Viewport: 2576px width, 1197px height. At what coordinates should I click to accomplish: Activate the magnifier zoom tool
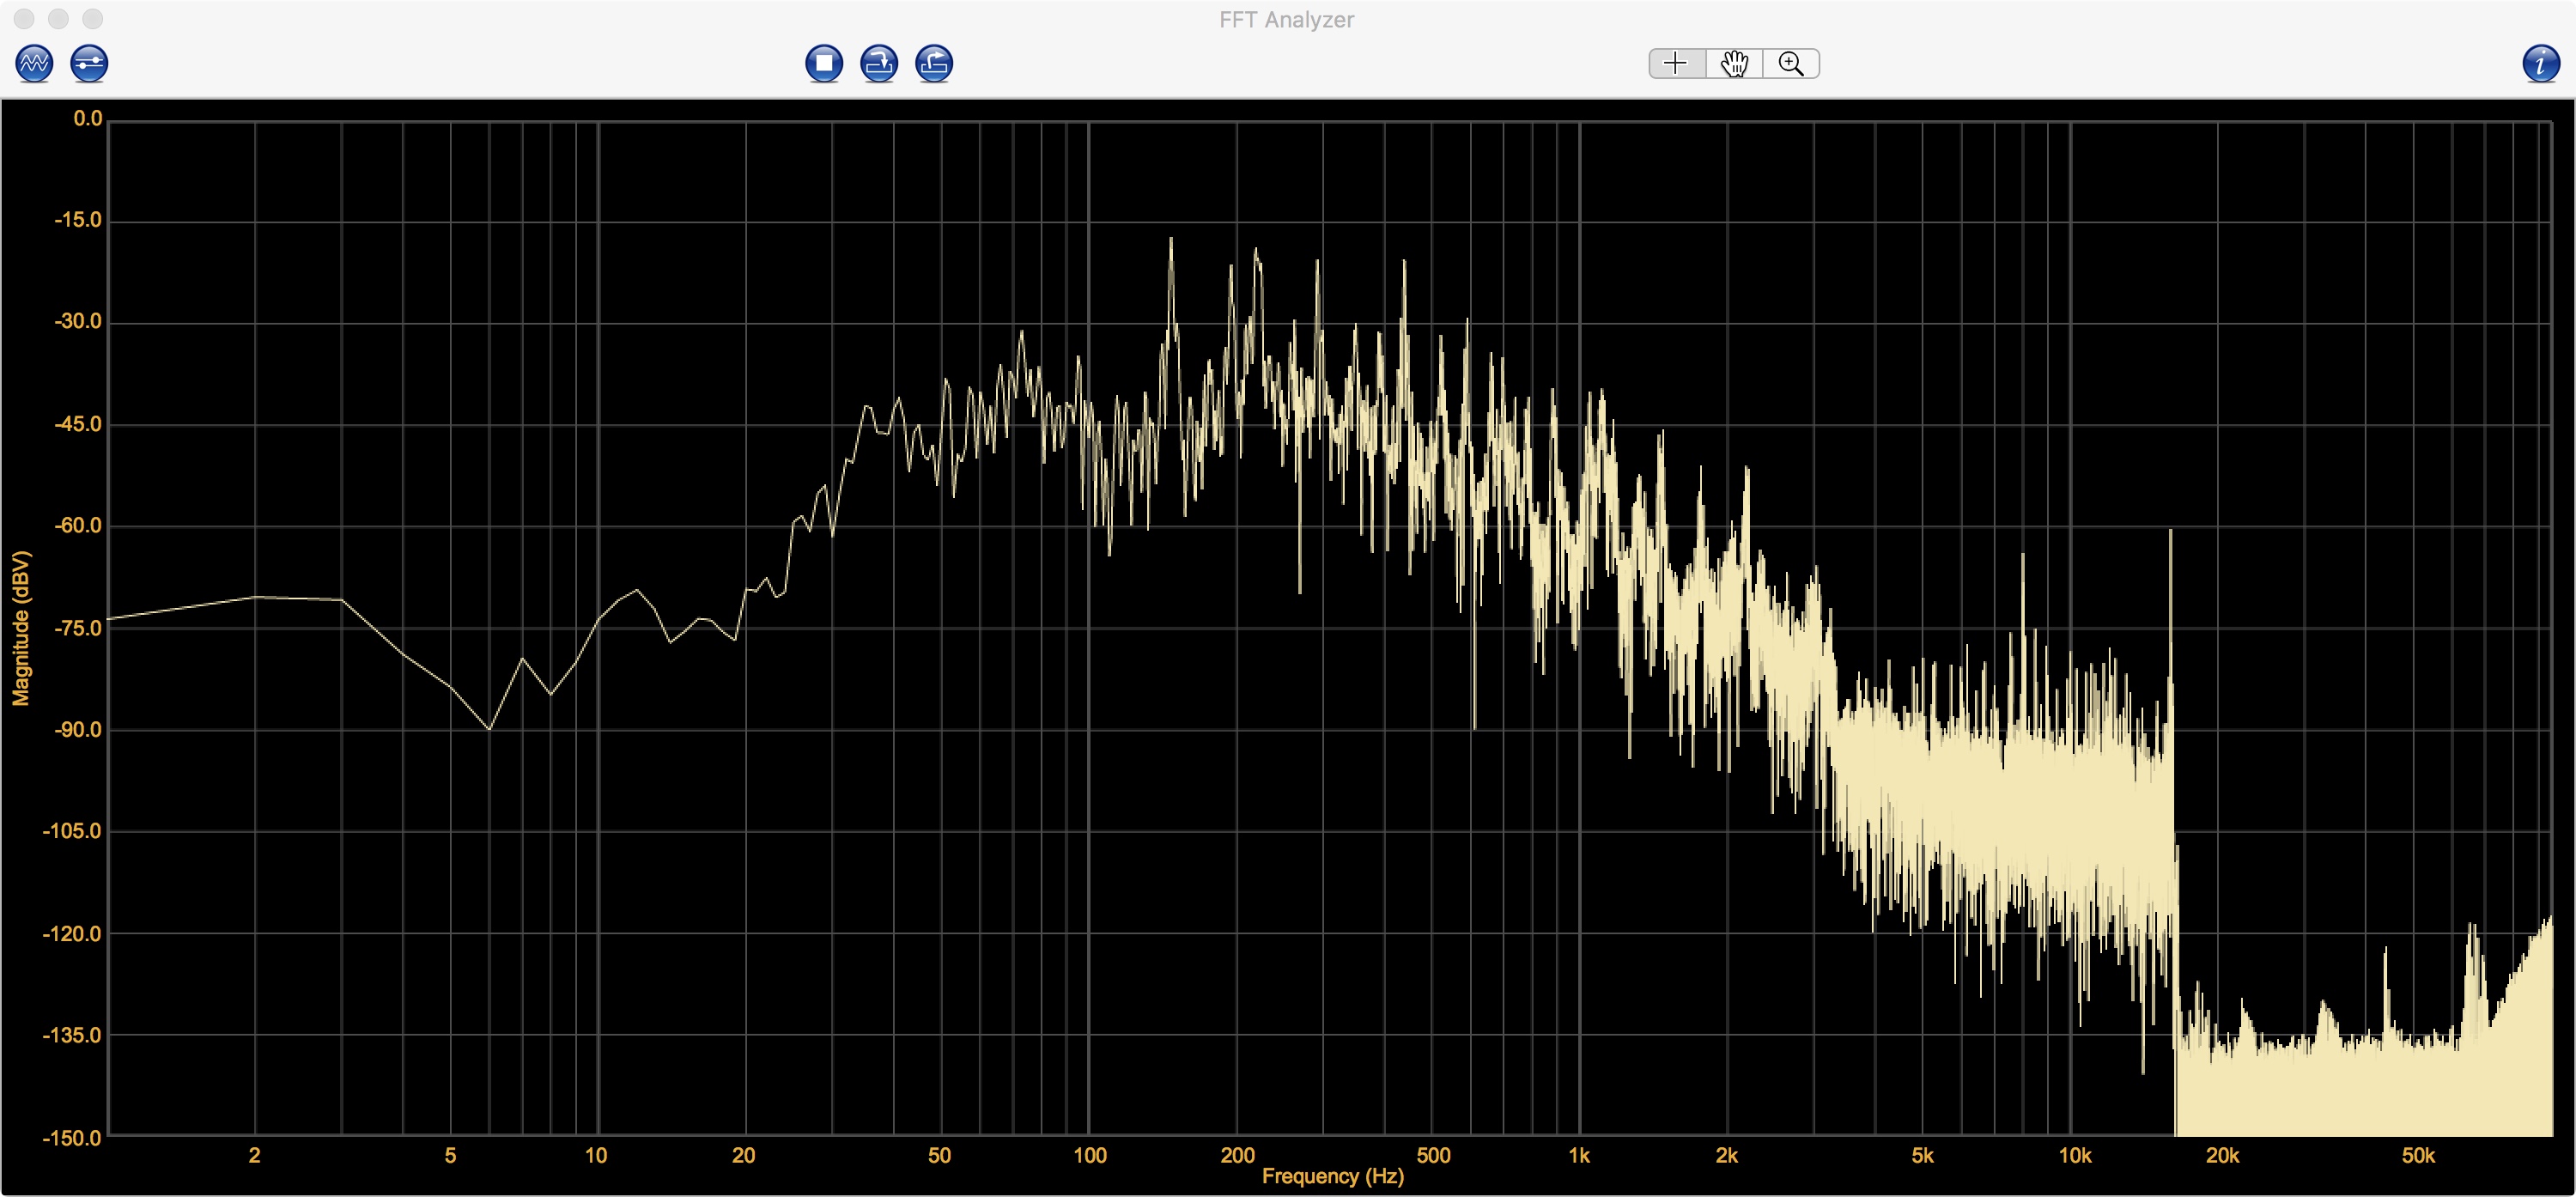tap(1791, 63)
